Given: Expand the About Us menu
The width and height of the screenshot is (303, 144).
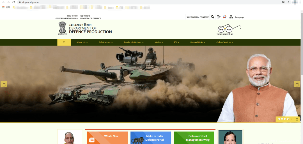Looking at the screenshot, I should point(82,42).
